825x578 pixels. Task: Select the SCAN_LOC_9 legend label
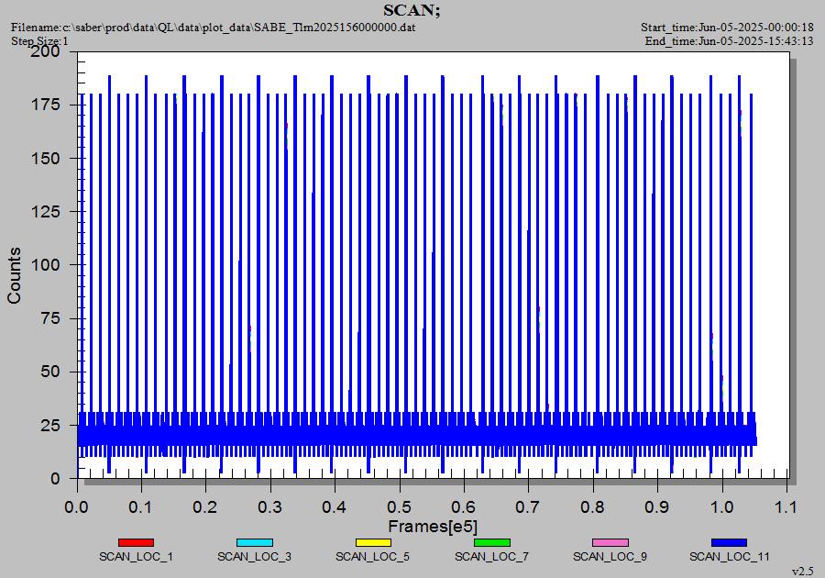click(x=610, y=556)
